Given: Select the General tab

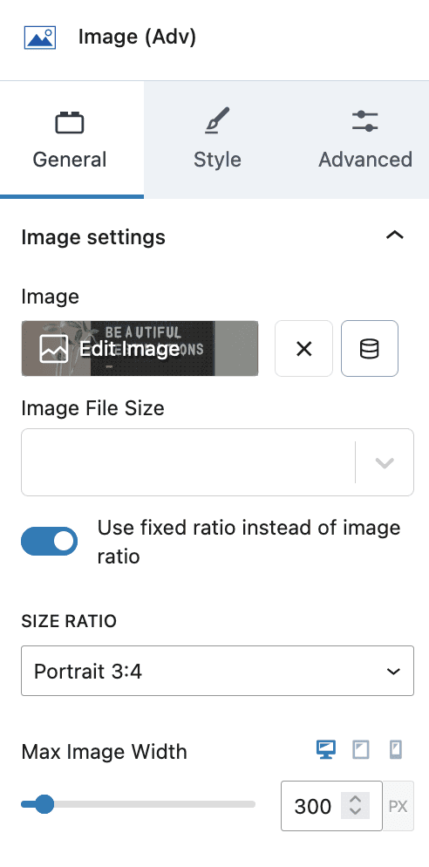Looking at the screenshot, I should point(70,140).
